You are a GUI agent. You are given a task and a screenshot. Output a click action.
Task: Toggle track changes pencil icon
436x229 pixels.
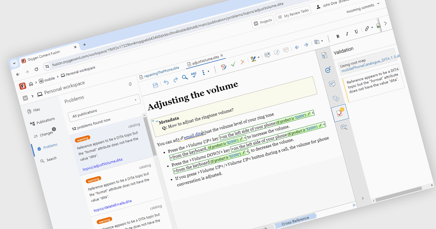(223, 67)
